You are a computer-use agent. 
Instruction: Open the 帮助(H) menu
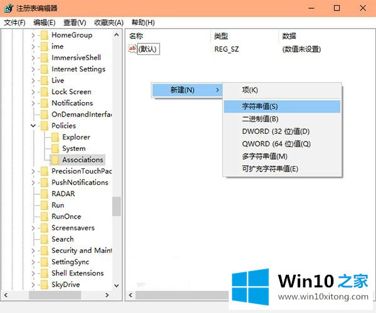[143, 23]
